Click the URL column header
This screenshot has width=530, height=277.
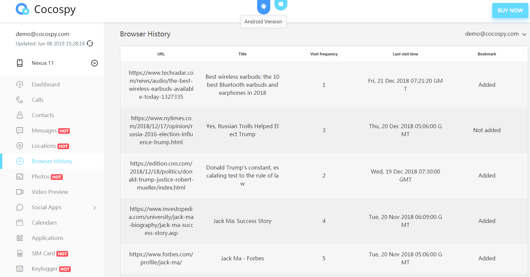(161, 54)
